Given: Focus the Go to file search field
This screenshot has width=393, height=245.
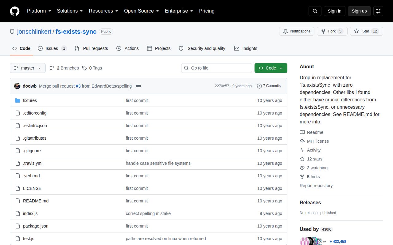Looking at the screenshot, I should click(x=216, y=68).
